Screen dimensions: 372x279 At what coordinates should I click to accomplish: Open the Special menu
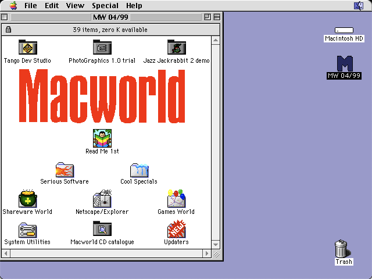tap(105, 5)
